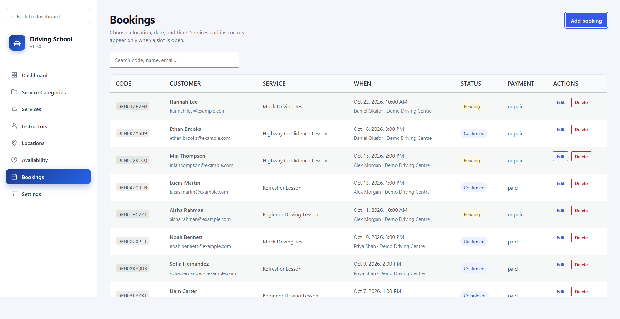
Task: Click the WHEN column header
Action: click(362, 84)
